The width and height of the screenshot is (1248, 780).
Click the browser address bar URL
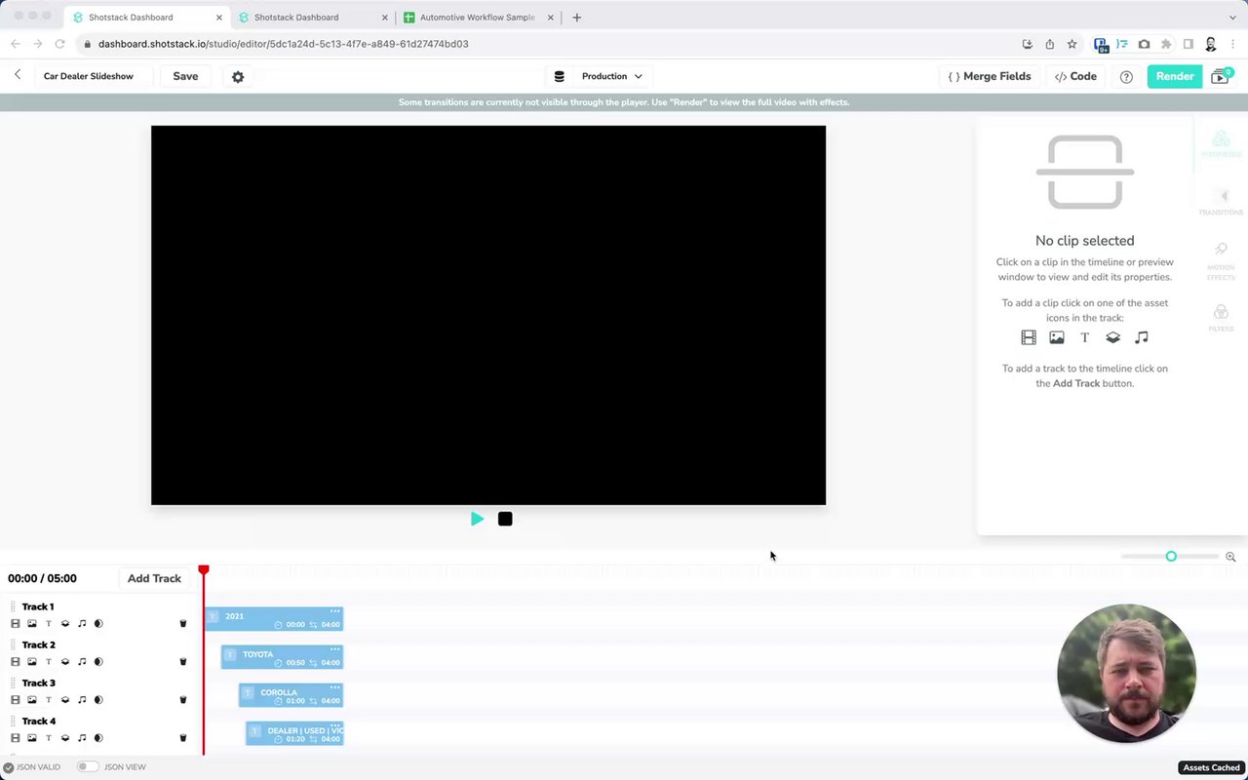[x=283, y=44]
